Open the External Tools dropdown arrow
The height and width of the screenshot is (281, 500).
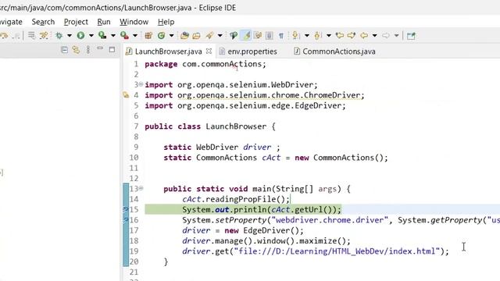[x=135, y=35]
